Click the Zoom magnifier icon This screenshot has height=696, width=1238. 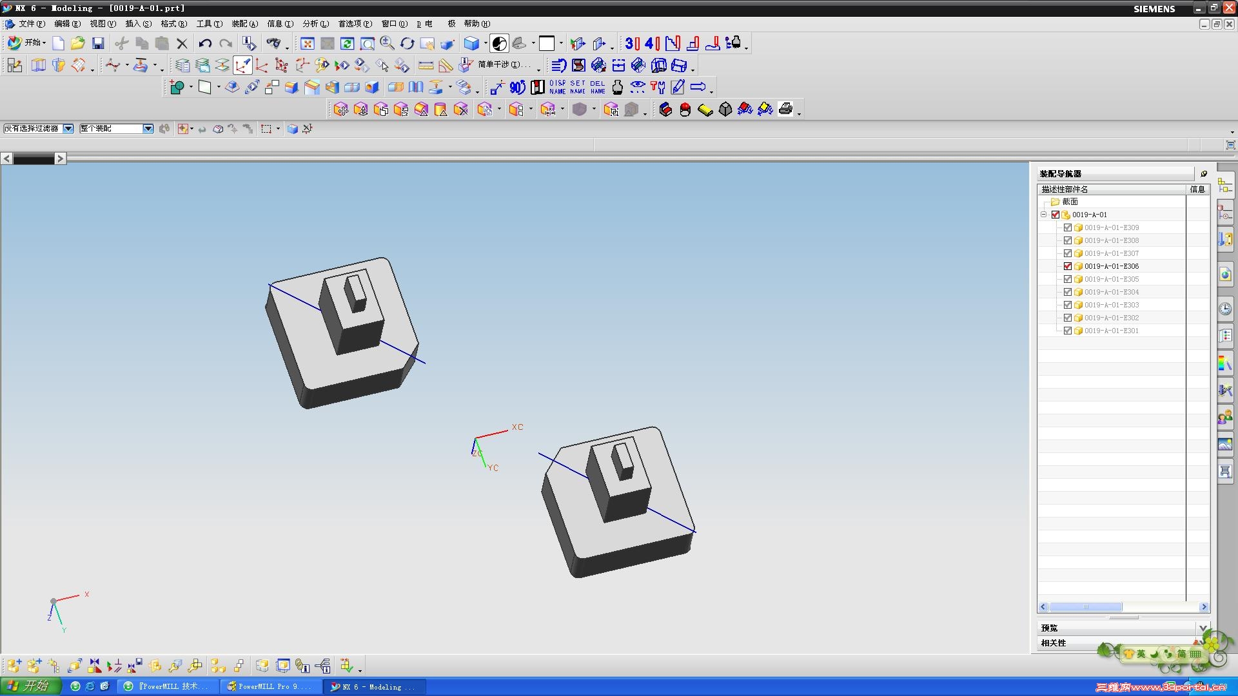tap(387, 43)
